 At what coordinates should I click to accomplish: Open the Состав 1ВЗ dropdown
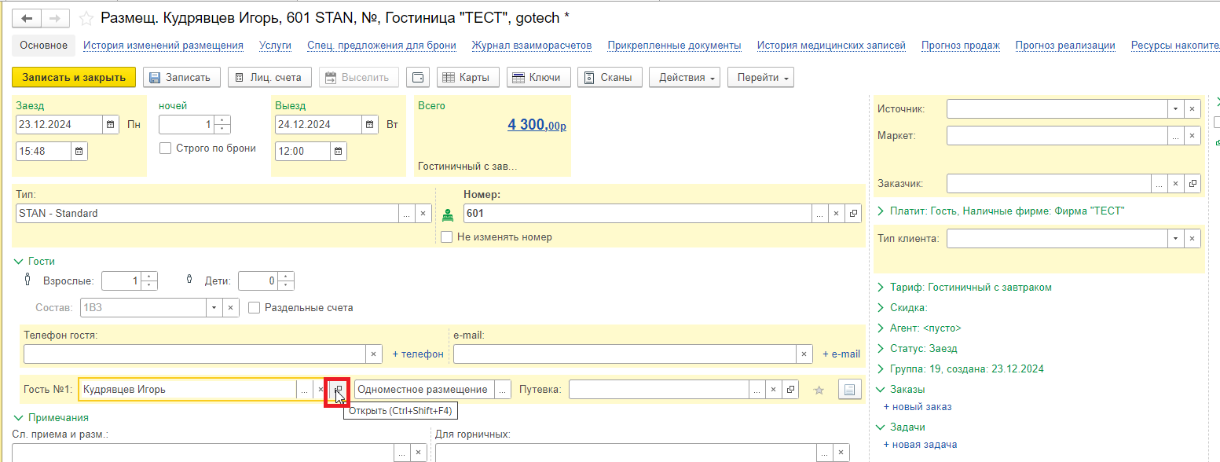tap(214, 308)
